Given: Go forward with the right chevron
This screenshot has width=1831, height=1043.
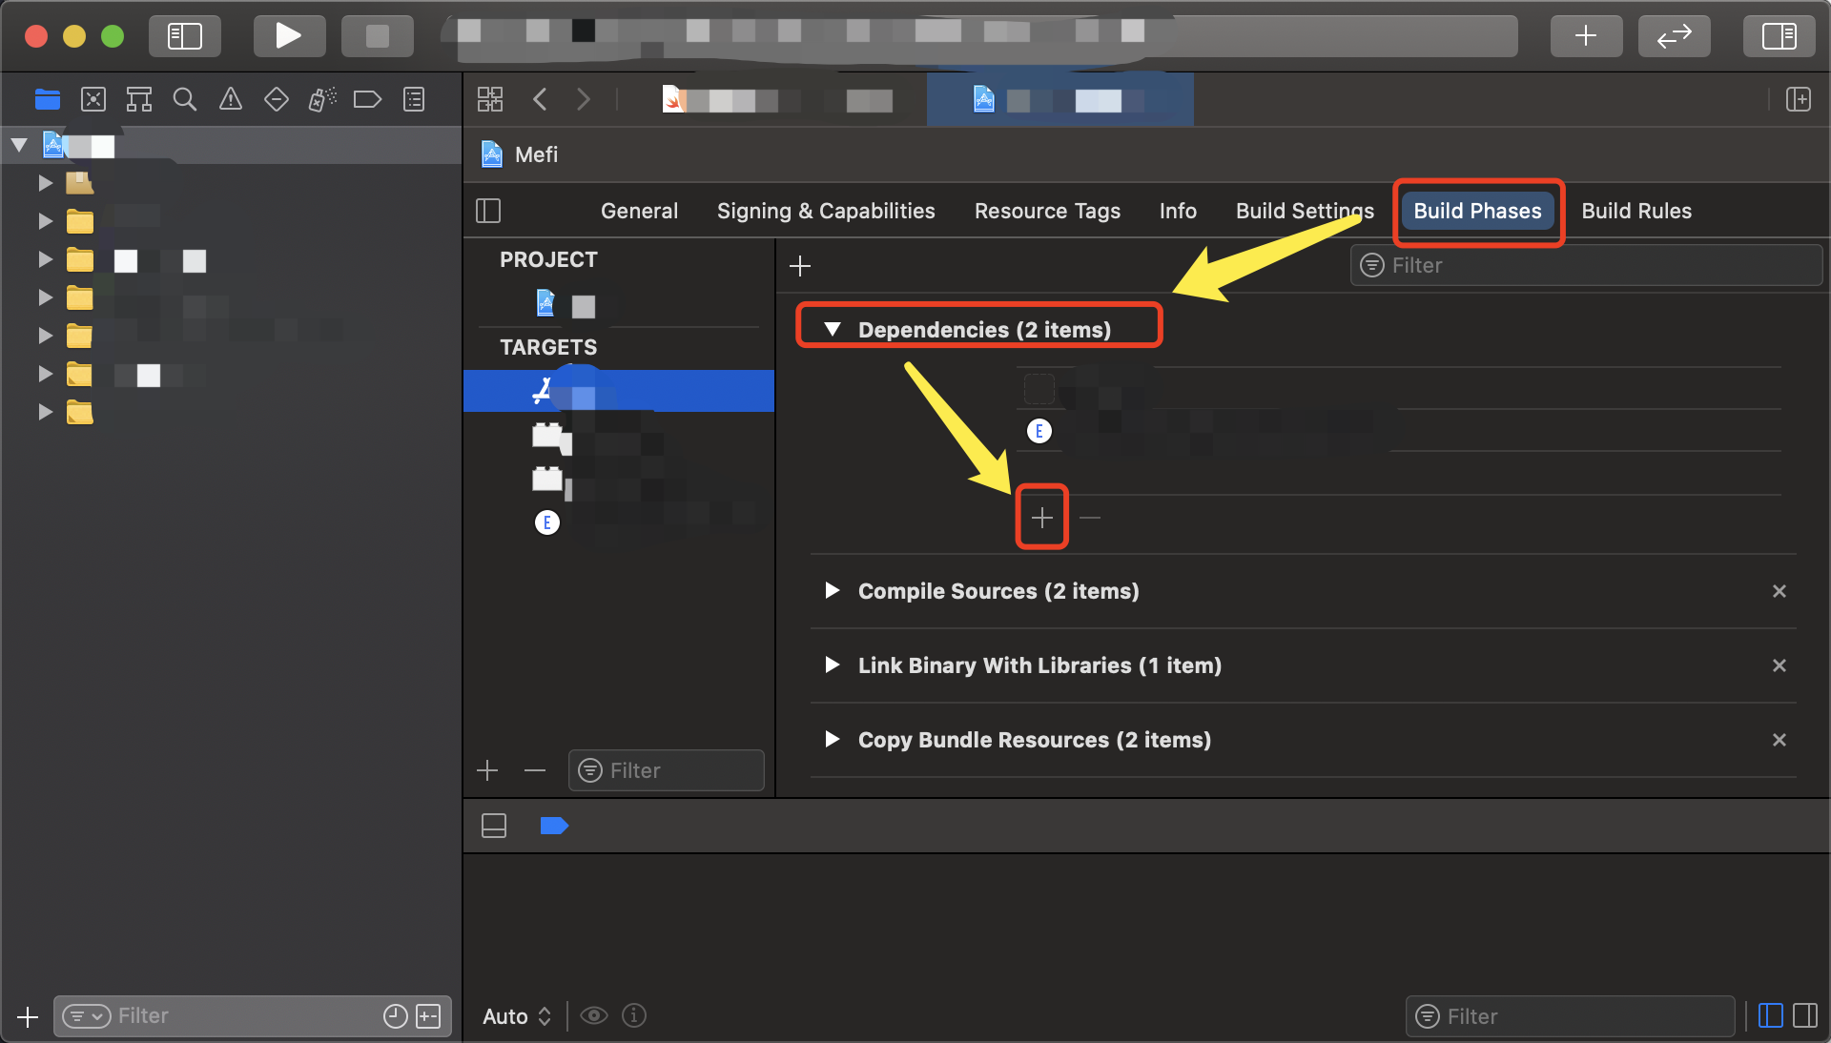Looking at the screenshot, I should point(584,99).
